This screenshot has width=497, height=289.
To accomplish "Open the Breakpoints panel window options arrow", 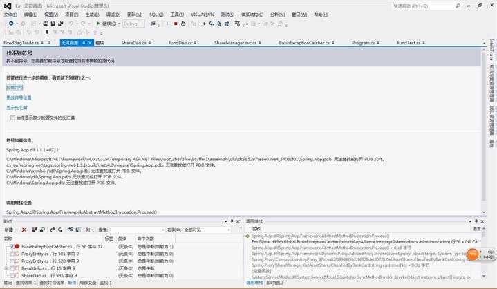I will 225,221.
